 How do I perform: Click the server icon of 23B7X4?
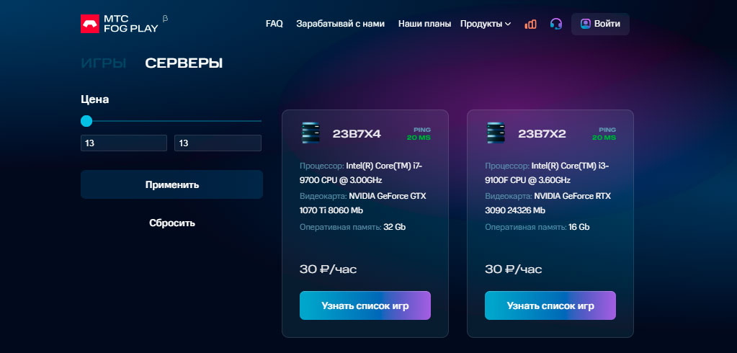tap(311, 133)
